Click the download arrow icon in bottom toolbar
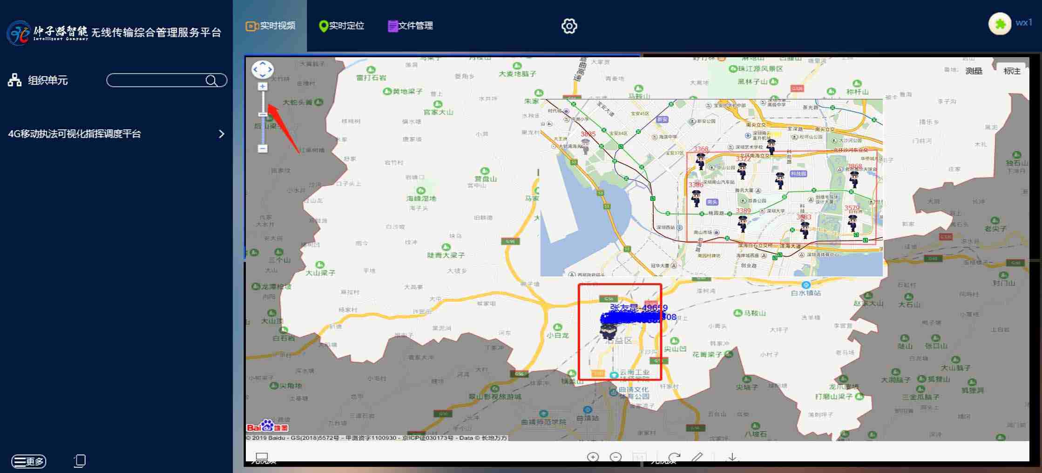The width and height of the screenshot is (1042, 473). tap(732, 457)
